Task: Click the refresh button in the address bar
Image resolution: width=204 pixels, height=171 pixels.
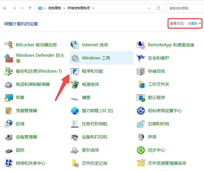Action: 158,8
